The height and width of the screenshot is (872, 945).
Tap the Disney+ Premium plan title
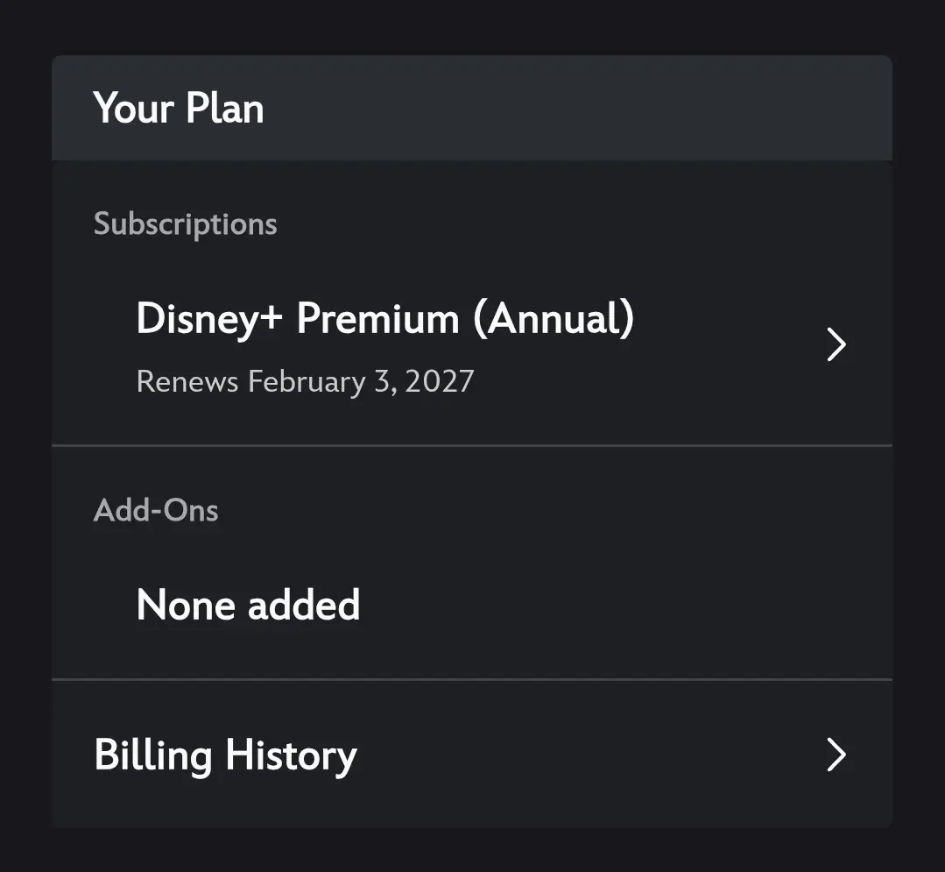(x=385, y=319)
